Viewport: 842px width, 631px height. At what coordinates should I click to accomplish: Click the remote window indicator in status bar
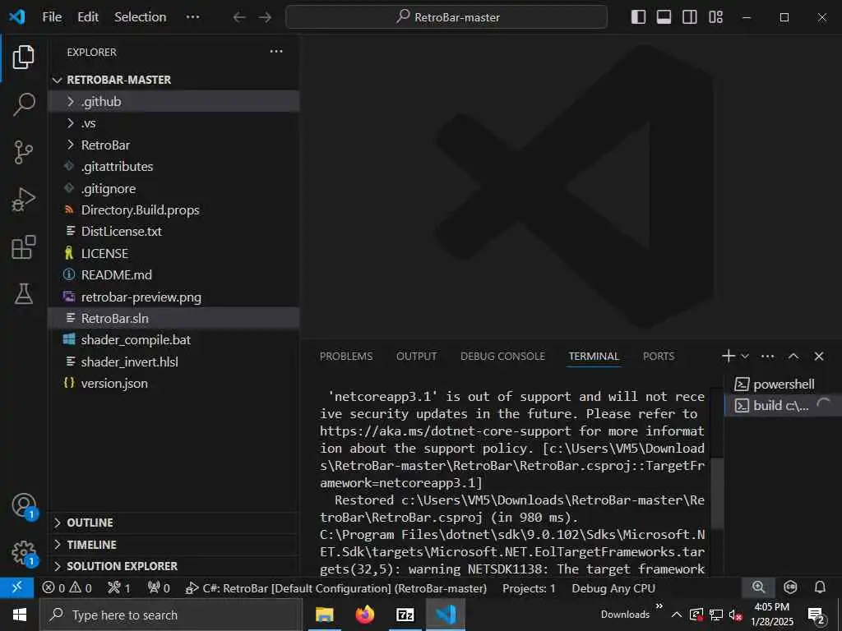16,587
